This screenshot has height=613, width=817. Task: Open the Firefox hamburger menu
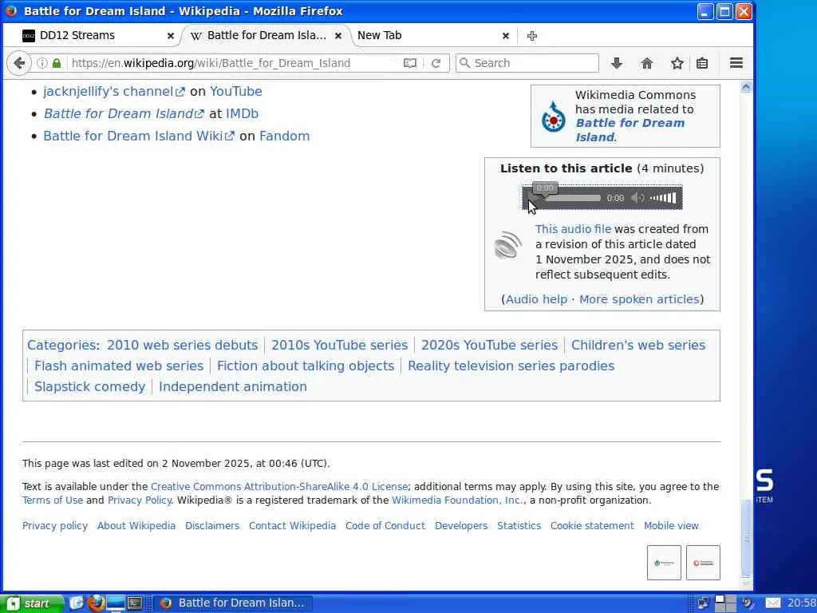(x=736, y=63)
